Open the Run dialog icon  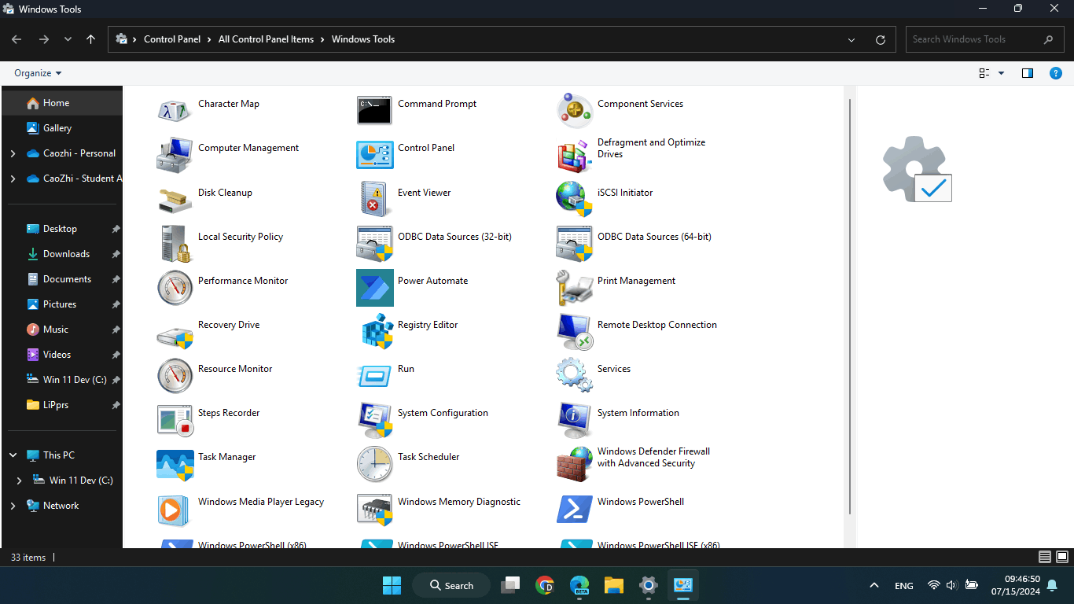[x=374, y=376]
